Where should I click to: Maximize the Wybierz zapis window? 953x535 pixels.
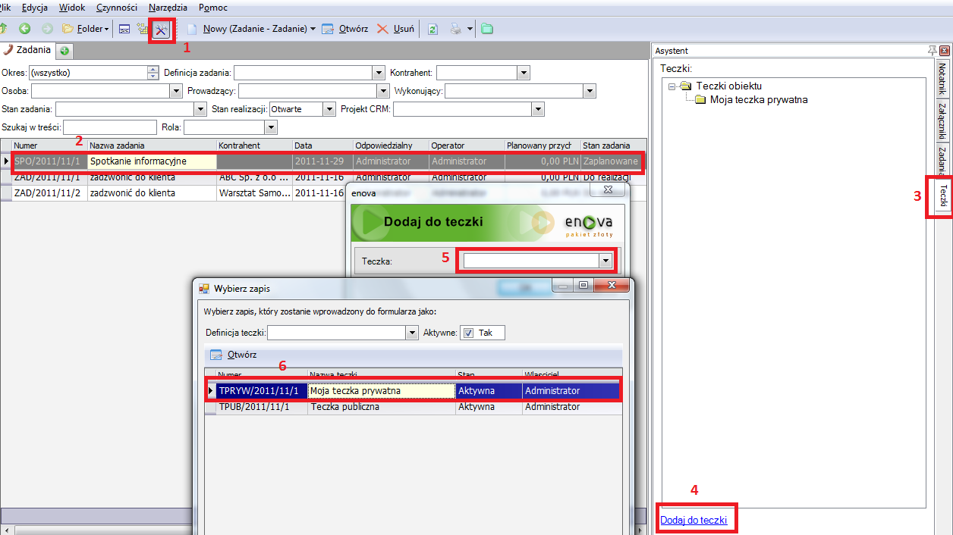coord(583,286)
